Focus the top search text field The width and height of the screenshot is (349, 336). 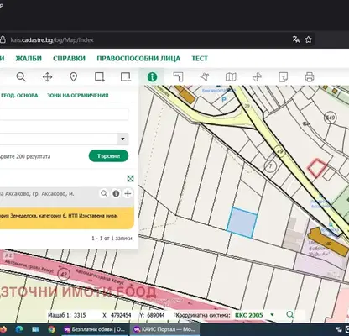(x=64, y=114)
